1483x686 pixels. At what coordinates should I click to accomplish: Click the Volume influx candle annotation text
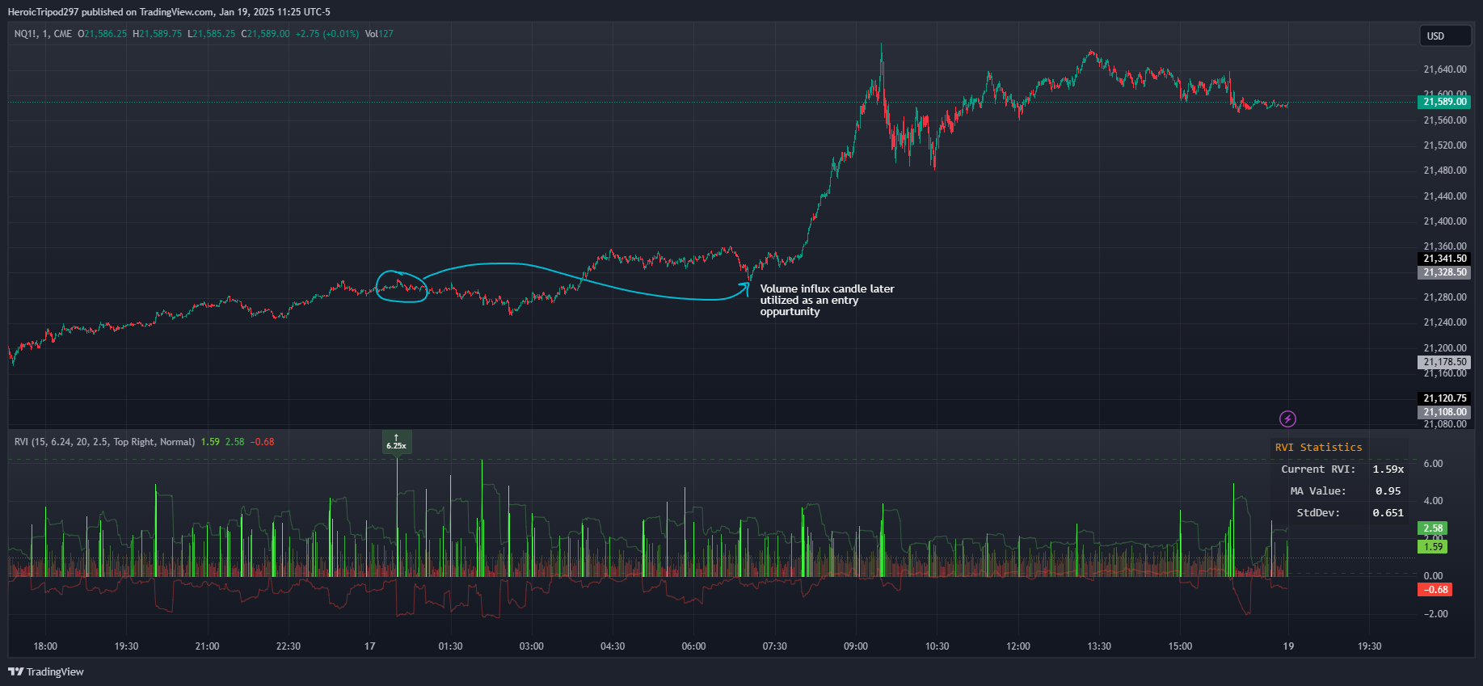[x=827, y=300]
